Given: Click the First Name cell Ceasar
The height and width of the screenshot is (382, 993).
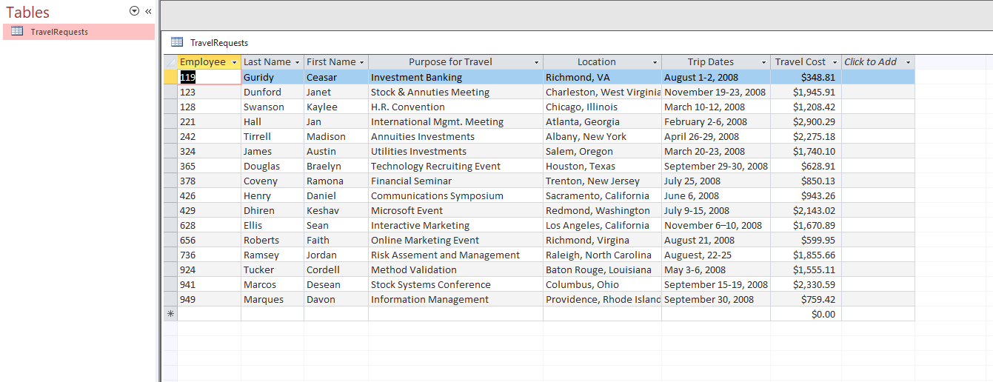Looking at the screenshot, I should (336, 77).
